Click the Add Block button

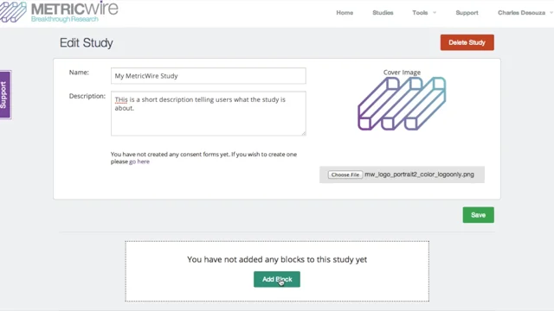coord(277,279)
